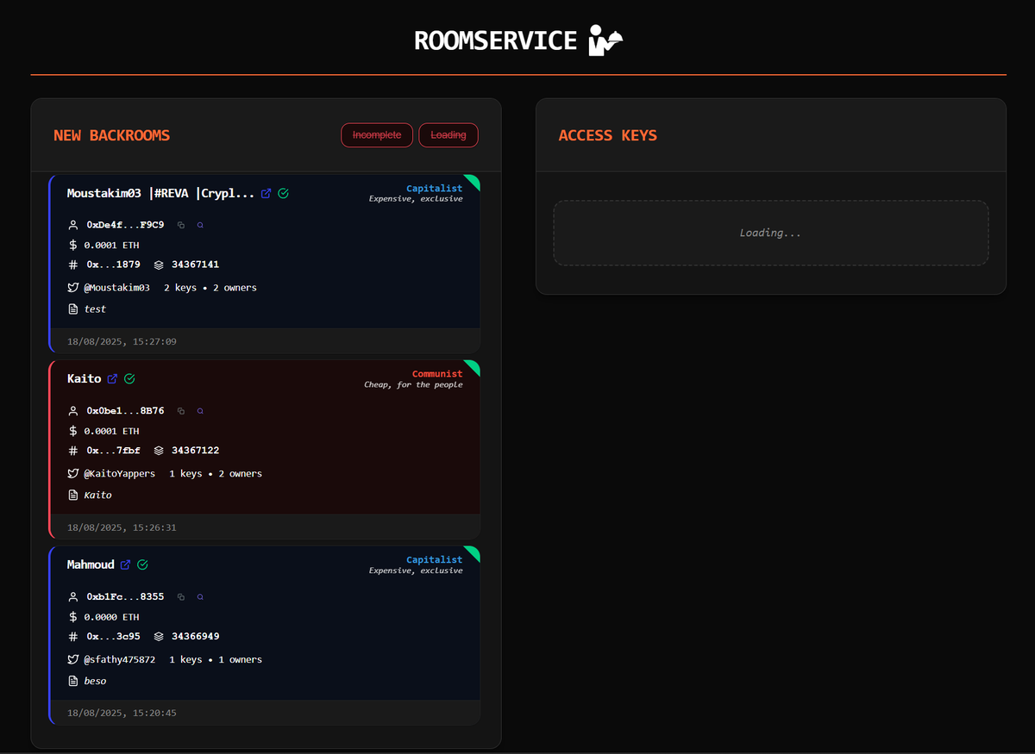Click verified checkmark on Mahmoud card

[x=142, y=564]
